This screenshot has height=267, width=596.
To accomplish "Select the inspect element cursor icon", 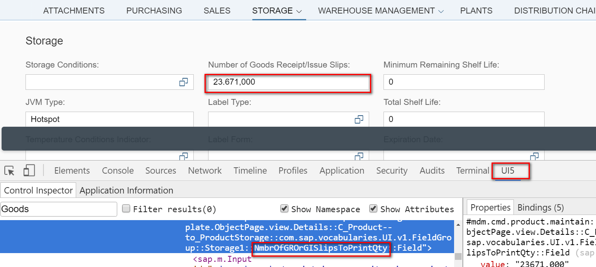I will pyautogui.click(x=10, y=171).
